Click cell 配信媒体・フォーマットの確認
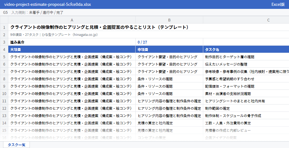Image resolution: width=289 pixels, height=148 pixels. click(x=246, y=86)
